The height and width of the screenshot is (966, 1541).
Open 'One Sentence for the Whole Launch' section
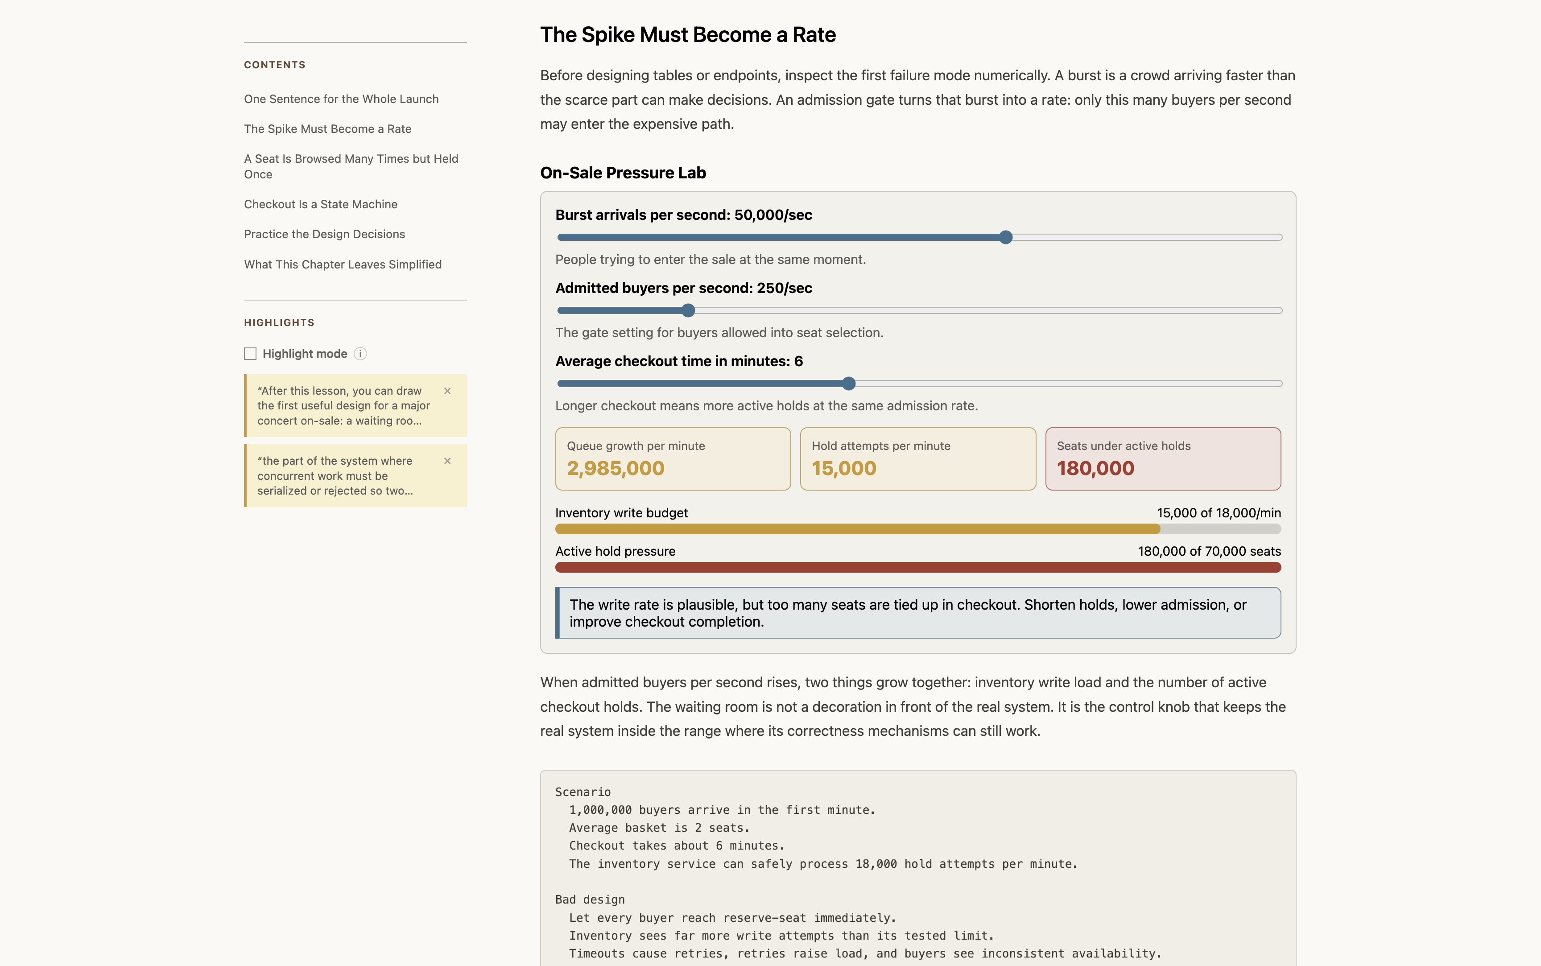[341, 99]
